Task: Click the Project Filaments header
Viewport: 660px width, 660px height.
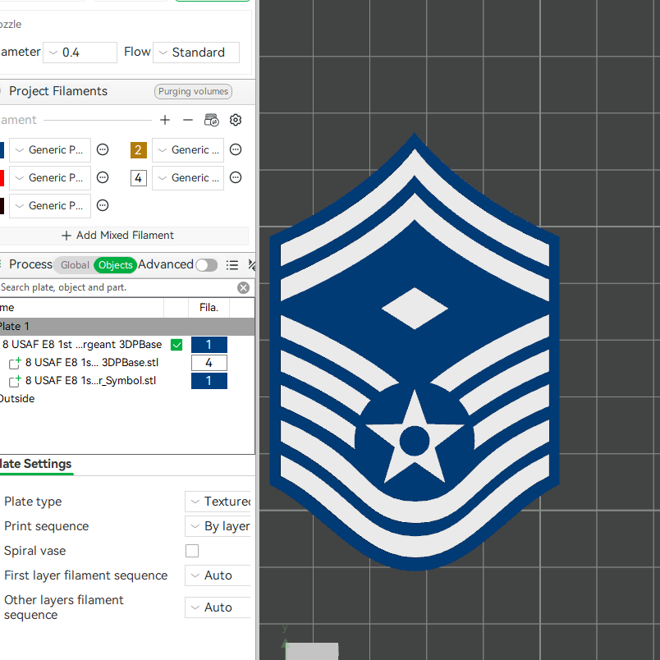Action: [x=58, y=91]
